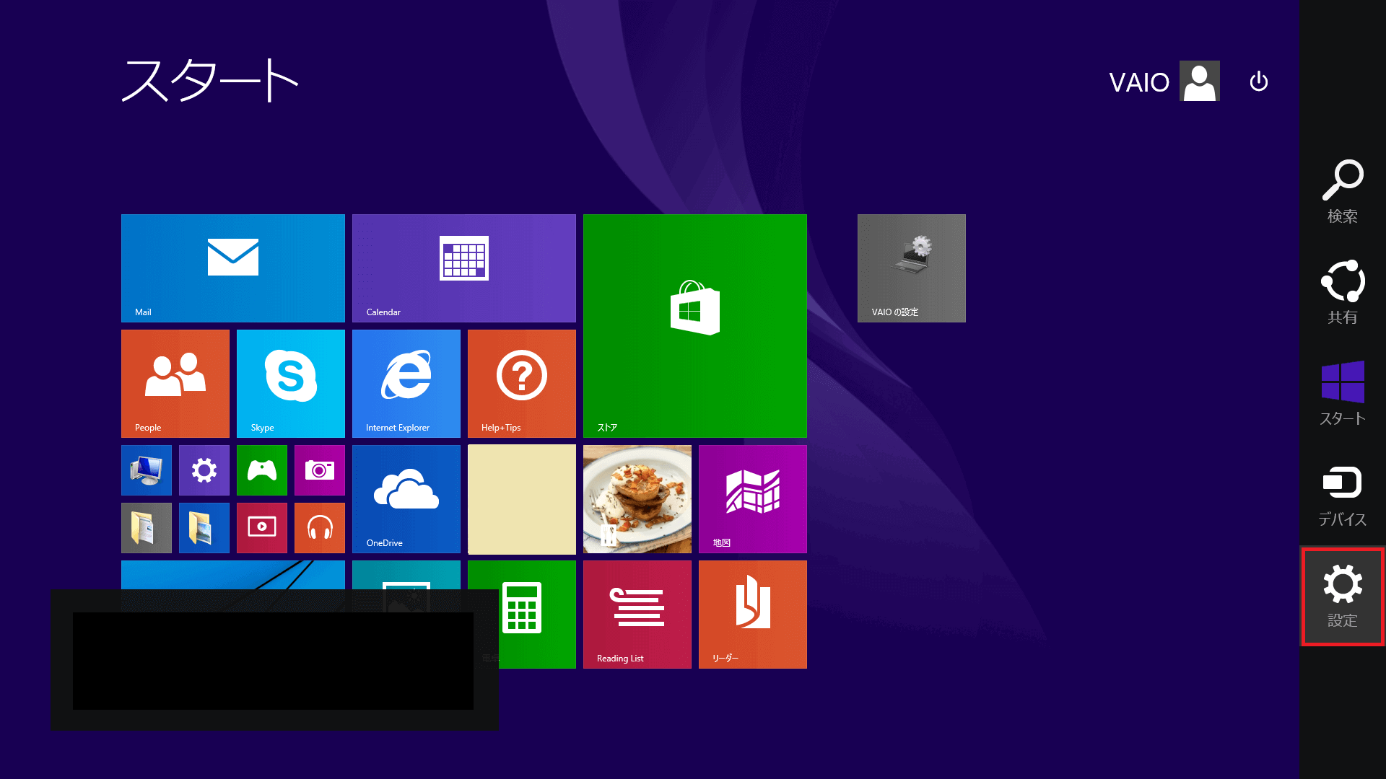Viewport: 1386px width, 779px height.
Task: Open the Camera small tile
Action: click(x=320, y=470)
